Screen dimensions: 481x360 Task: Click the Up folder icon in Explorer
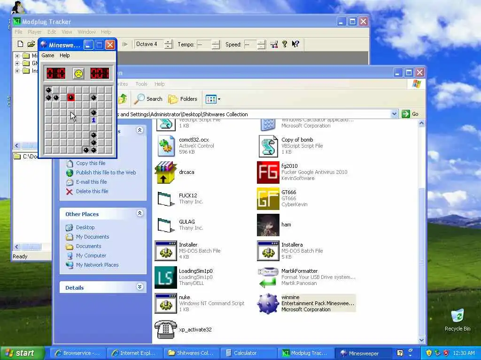[x=123, y=99]
